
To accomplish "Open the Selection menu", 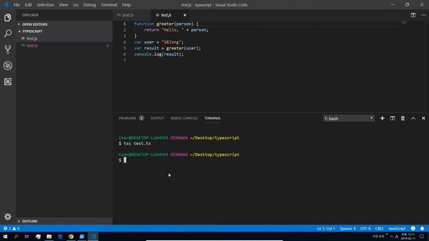I will (x=46, y=5).
